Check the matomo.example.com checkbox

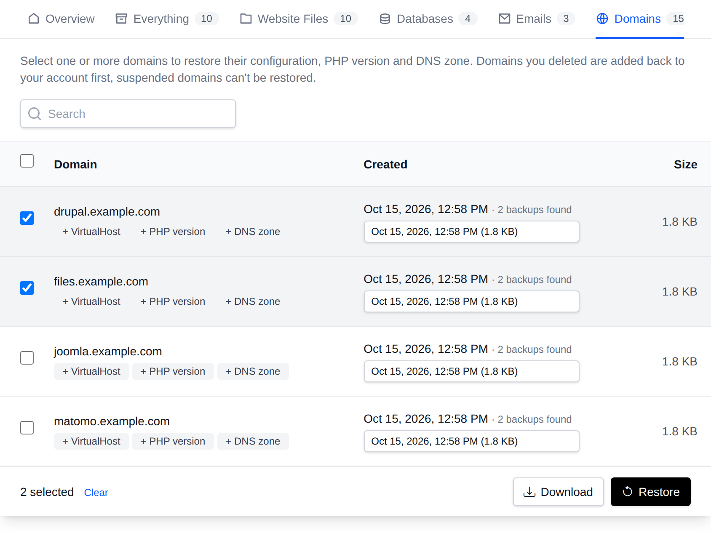tap(27, 428)
